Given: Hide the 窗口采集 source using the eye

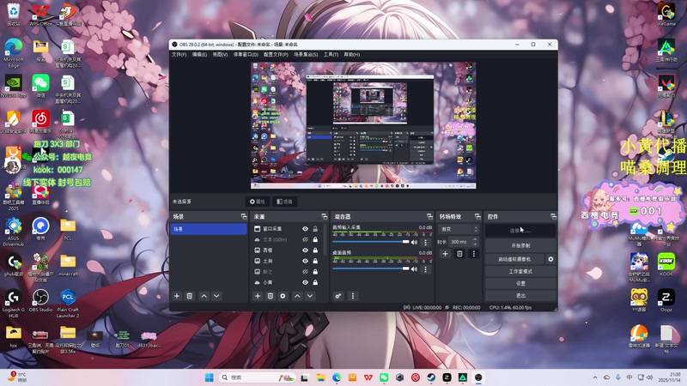Looking at the screenshot, I should [305, 229].
